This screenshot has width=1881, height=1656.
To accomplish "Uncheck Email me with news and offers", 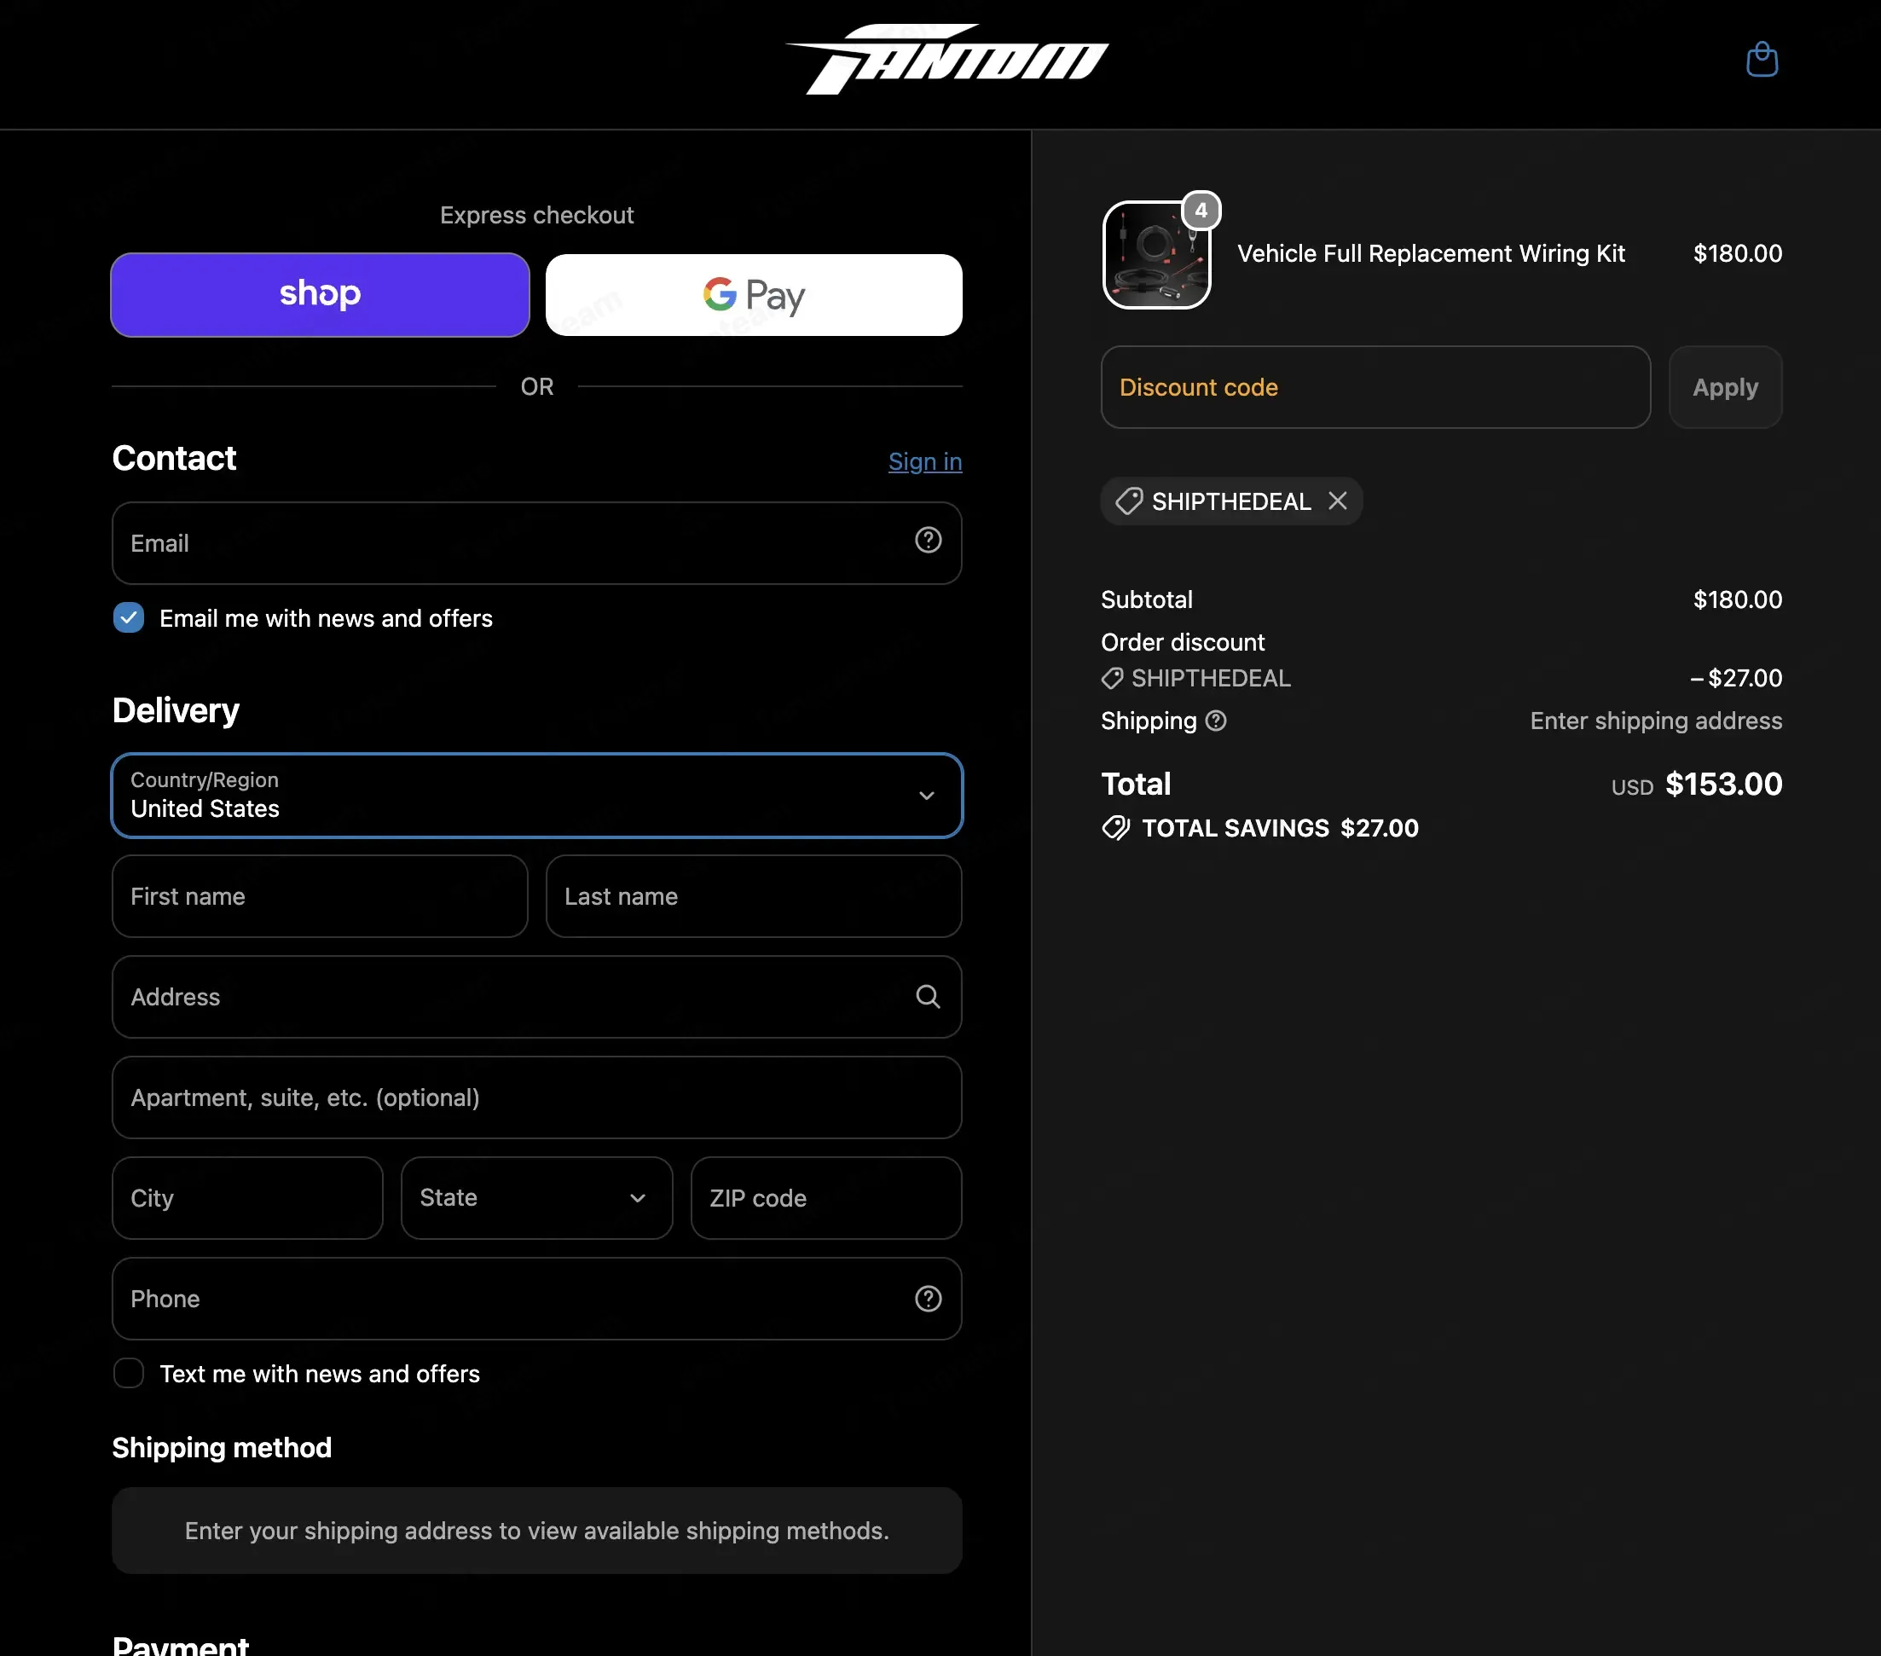I will [129, 617].
